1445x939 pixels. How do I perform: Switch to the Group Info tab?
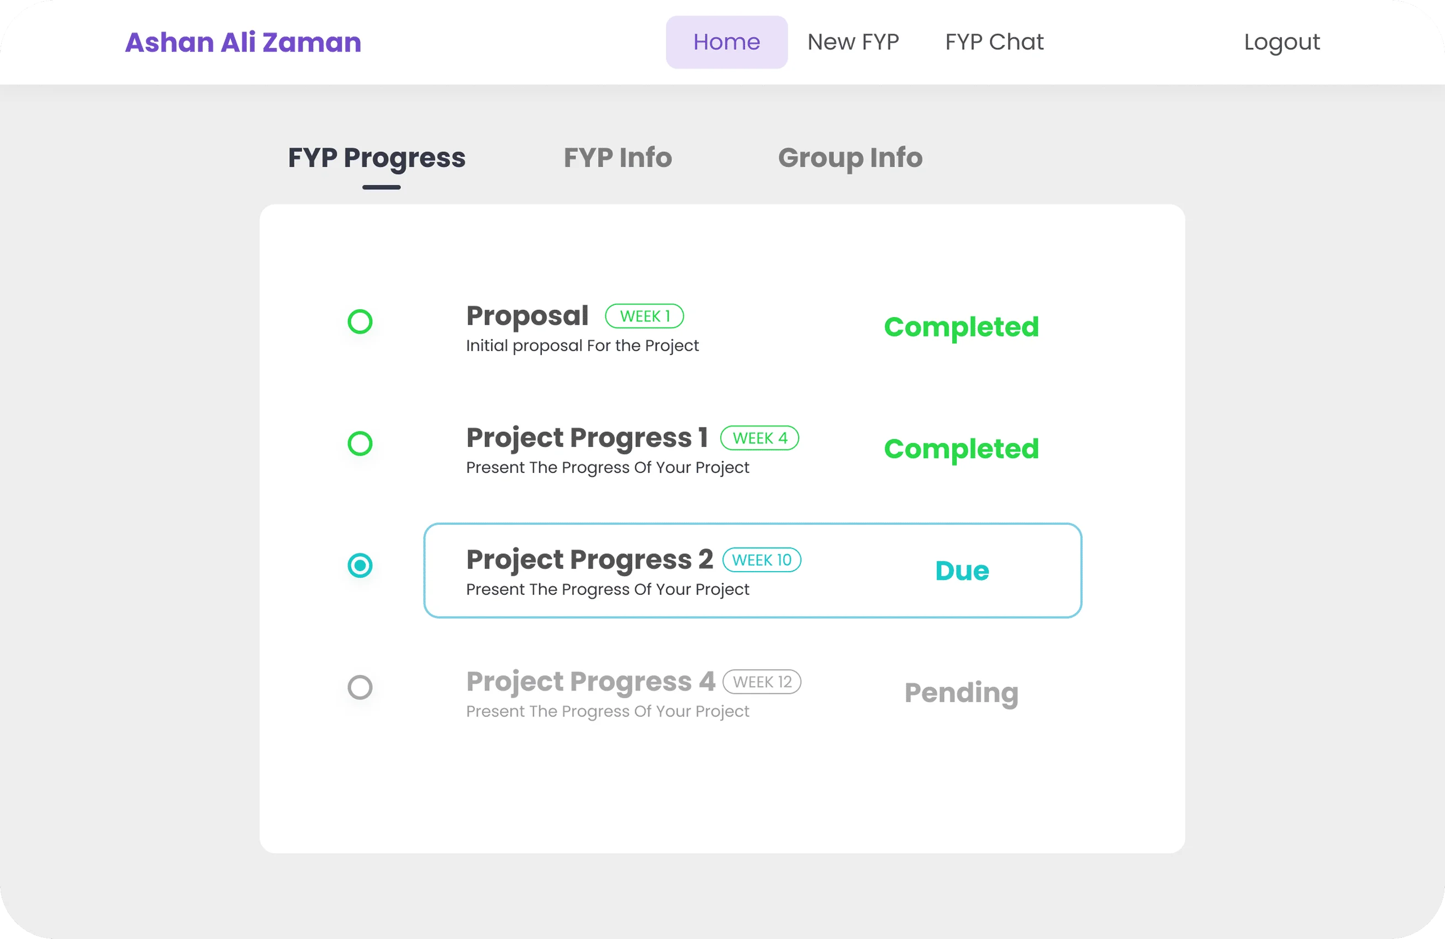pyautogui.click(x=850, y=157)
